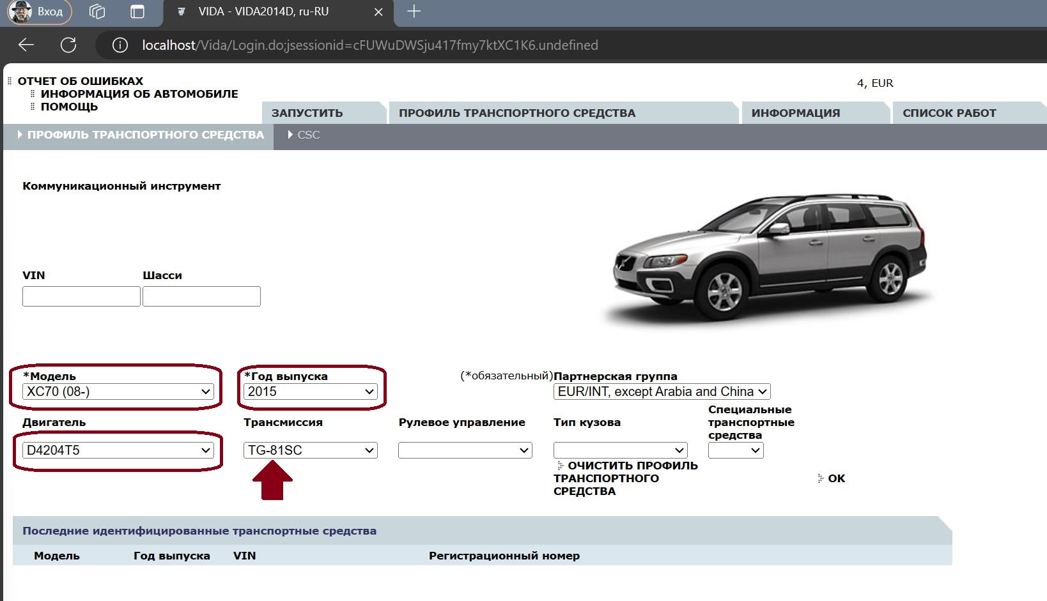Close the VIDA2014D browser tab
The image size is (1047, 601).
[x=378, y=12]
